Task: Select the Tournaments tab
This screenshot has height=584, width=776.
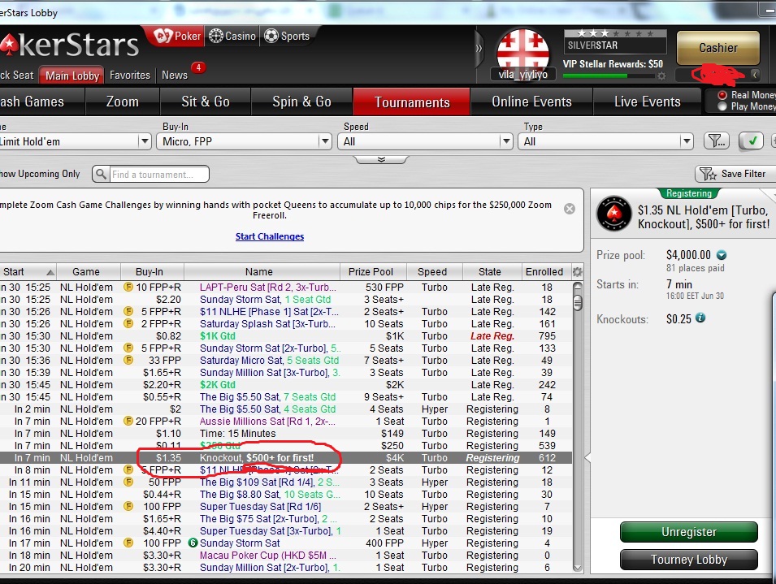Action: (412, 102)
